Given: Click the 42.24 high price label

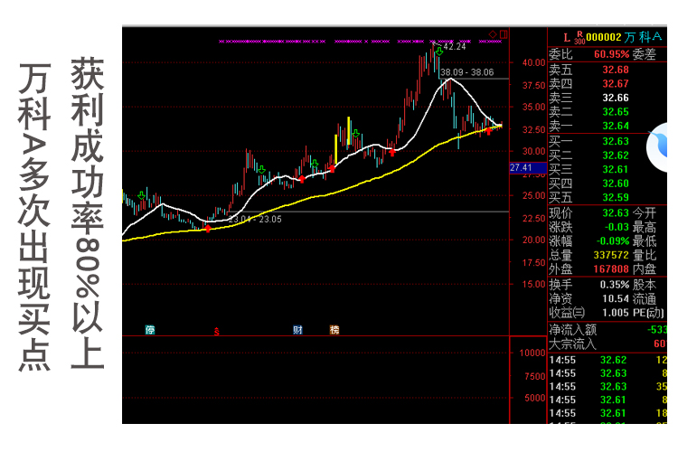Looking at the screenshot, I should click(x=455, y=47).
